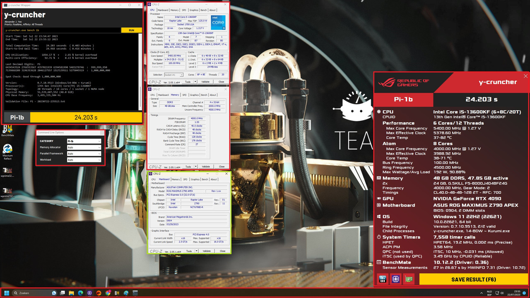
Task: Expand the Parallel Framework dropdown
Action: pyautogui.click(x=84, y=154)
